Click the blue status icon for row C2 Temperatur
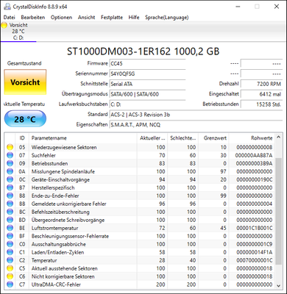Viewport: 287px width, 294px height. (10, 260)
